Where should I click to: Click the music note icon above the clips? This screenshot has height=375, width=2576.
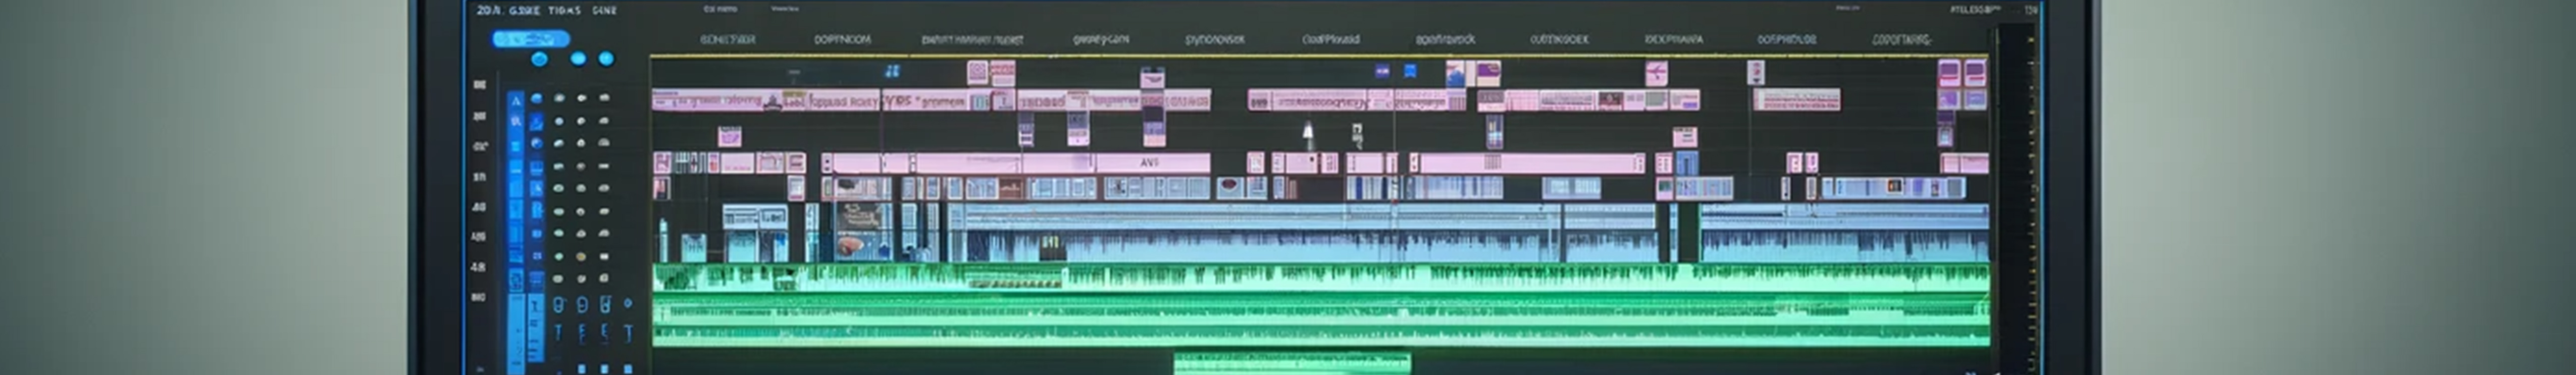pyautogui.click(x=892, y=71)
